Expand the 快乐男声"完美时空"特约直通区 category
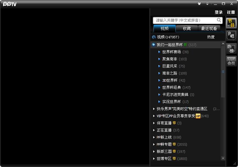Image resolution: width=238 pixels, height=167 pixels. tap(154, 109)
